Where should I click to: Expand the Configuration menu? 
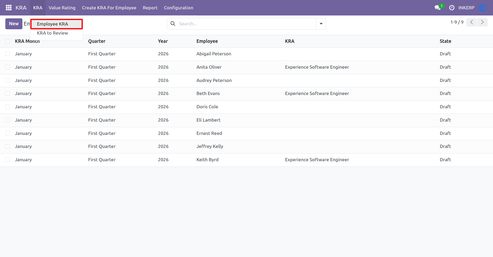point(178,8)
